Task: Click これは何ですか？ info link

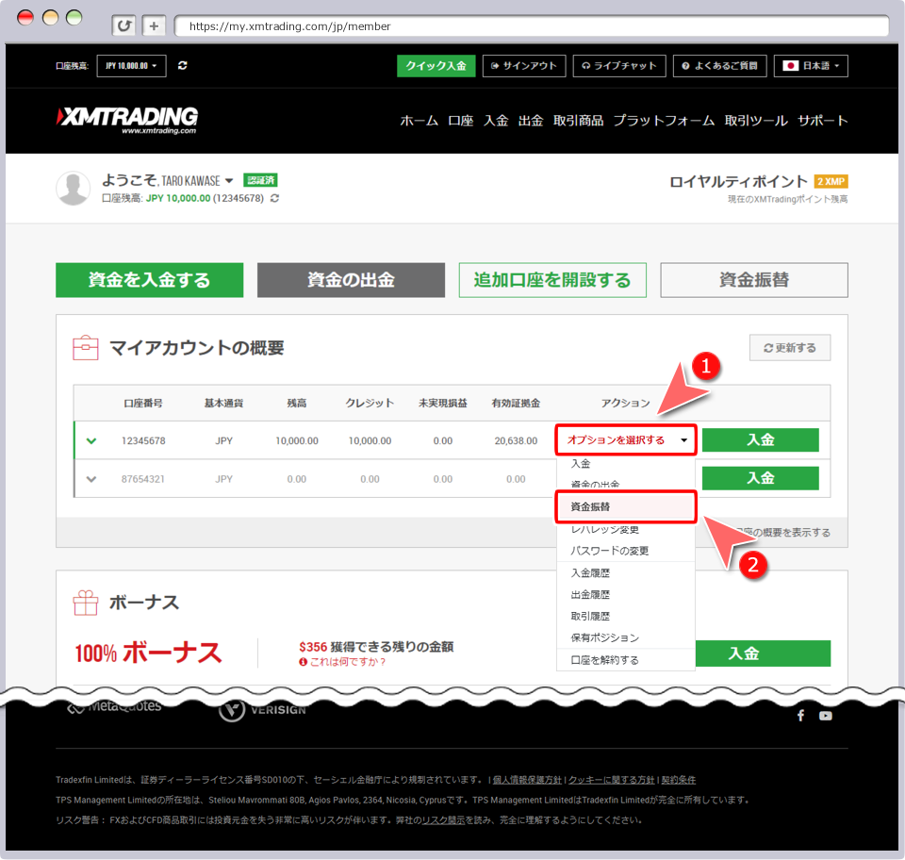Action: click(342, 662)
